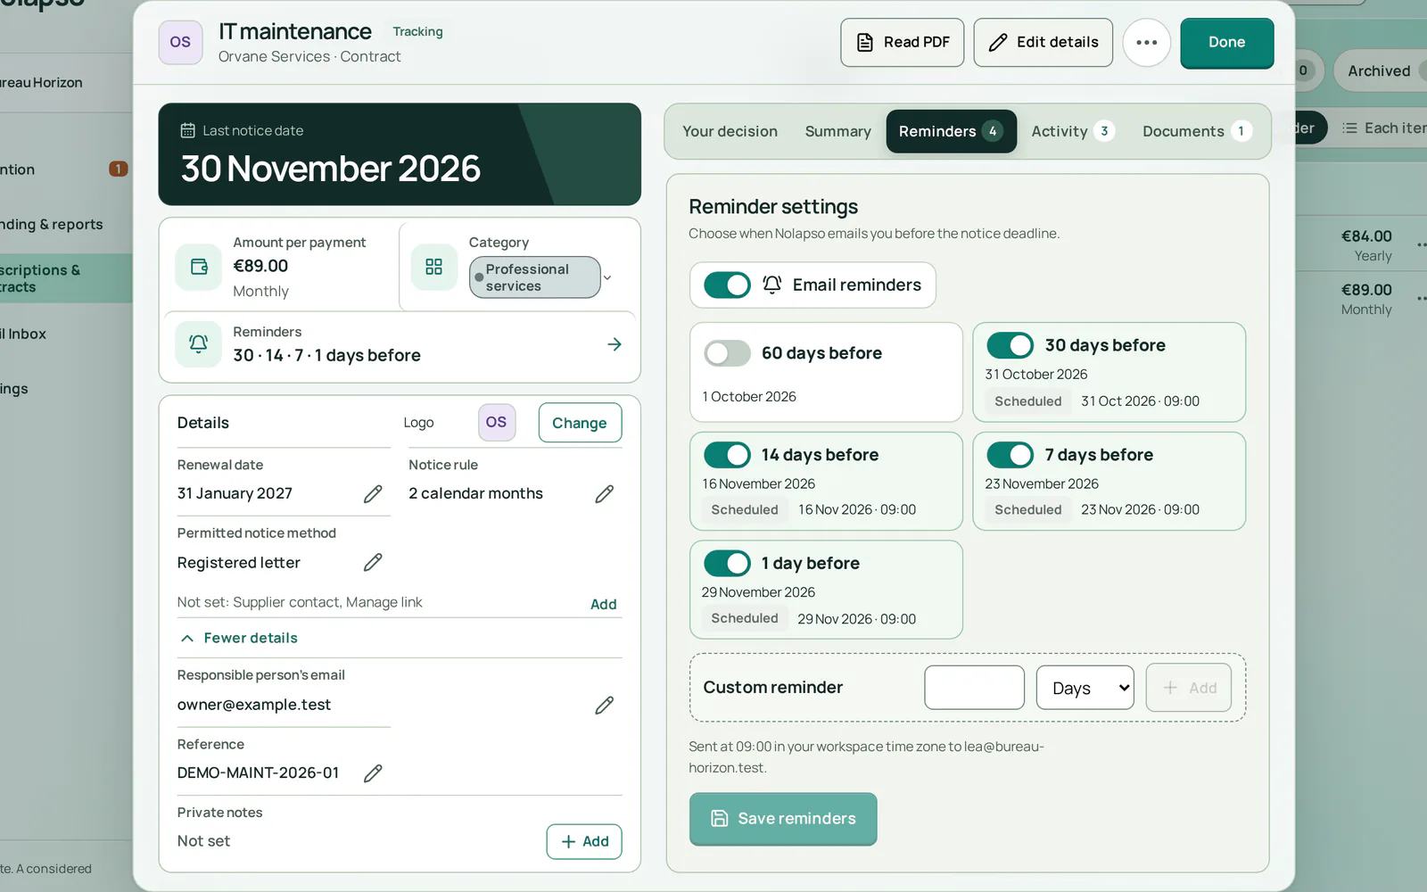Image resolution: width=1427 pixels, height=892 pixels.
Task: Add private notes with the Add button
Action: coord(584,841)
